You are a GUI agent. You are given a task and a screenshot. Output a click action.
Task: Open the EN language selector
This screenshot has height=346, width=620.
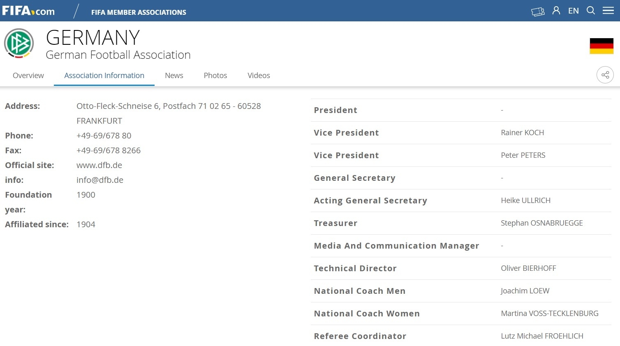coord(574,11)
